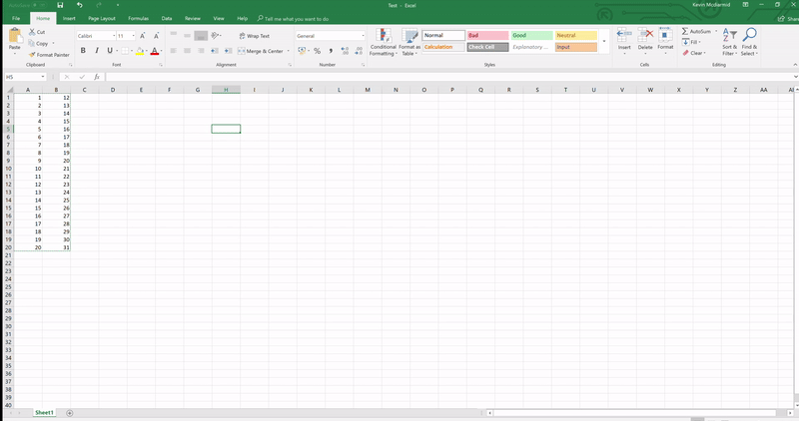Image resolution: width=799 pixels, height=421 pixels.
Task: Switch to the Insert ribbon tab
Action: 69,18
